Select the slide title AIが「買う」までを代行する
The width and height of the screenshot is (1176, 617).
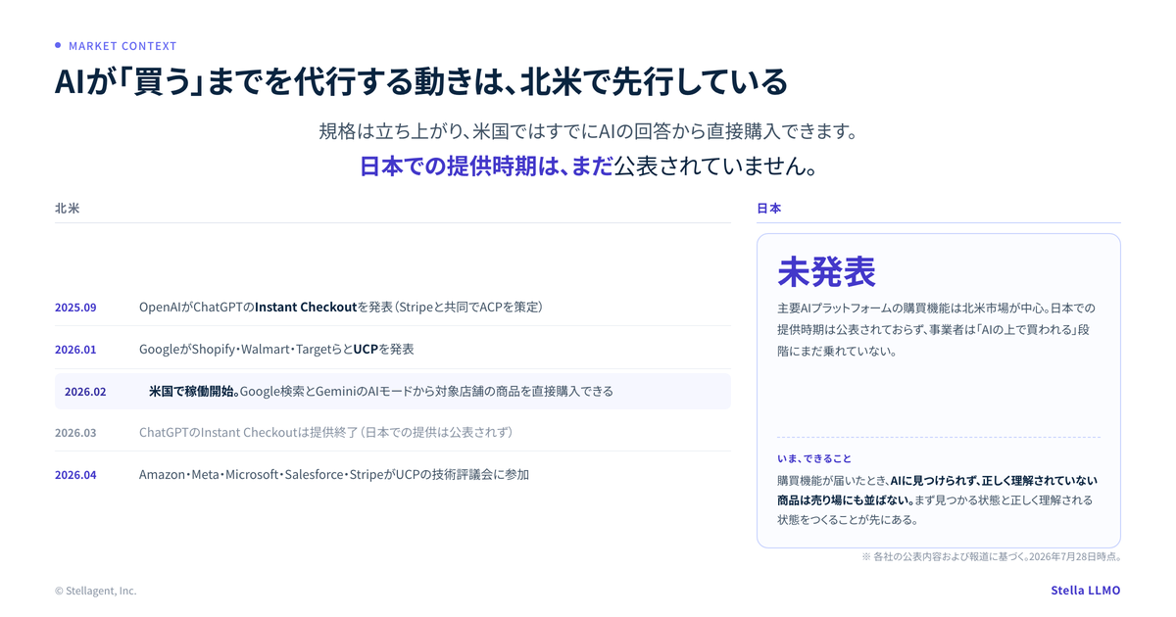tap(420, 81)
